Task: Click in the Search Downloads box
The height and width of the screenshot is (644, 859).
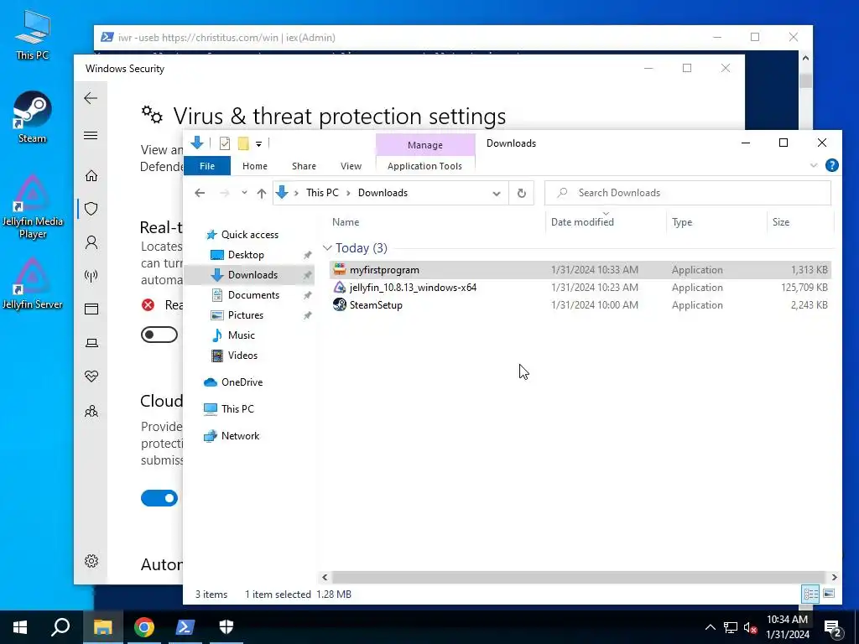Action: 688,193
